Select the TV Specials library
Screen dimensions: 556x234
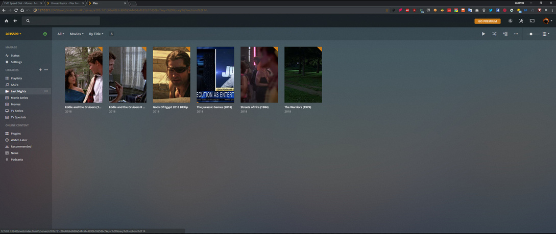(x=26, y=117)
